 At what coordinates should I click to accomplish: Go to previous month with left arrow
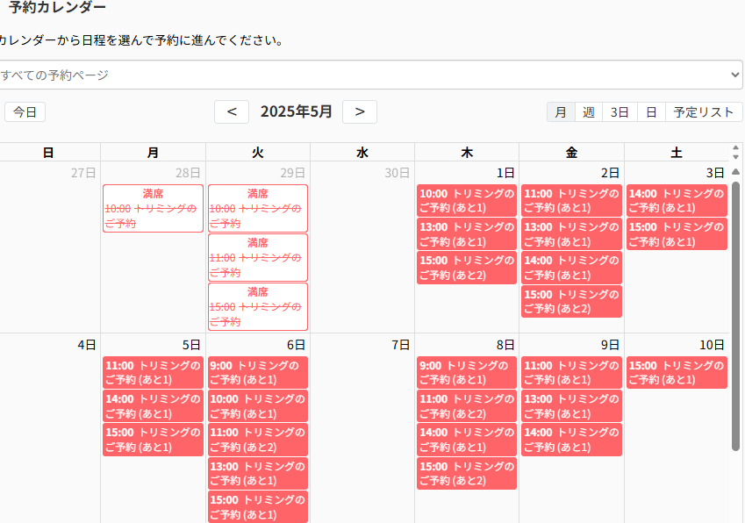232,111
